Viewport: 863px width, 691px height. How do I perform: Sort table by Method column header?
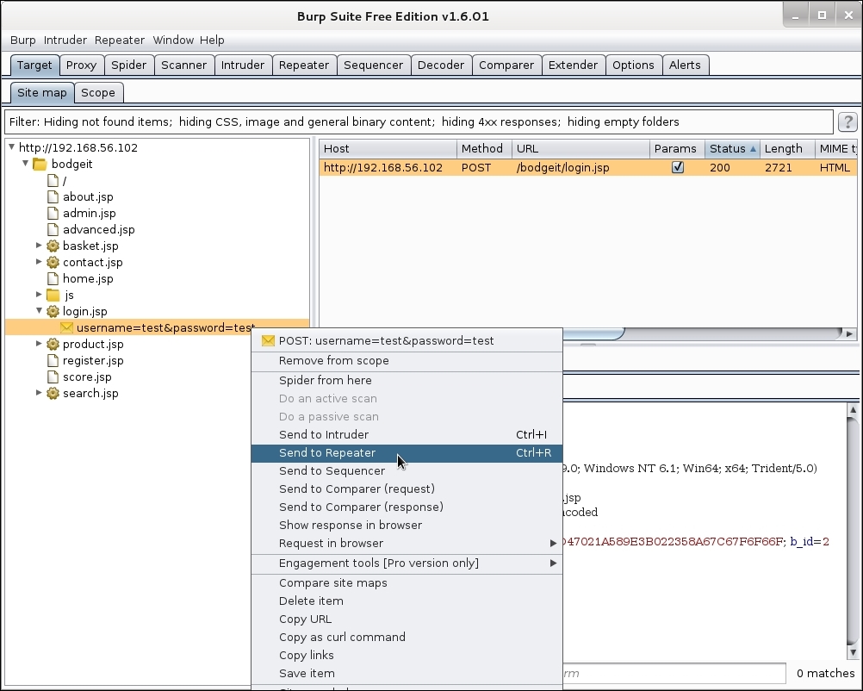pos(484,149)
